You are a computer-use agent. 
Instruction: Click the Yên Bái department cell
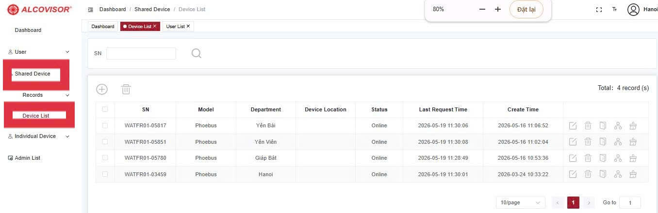(266, 126)
